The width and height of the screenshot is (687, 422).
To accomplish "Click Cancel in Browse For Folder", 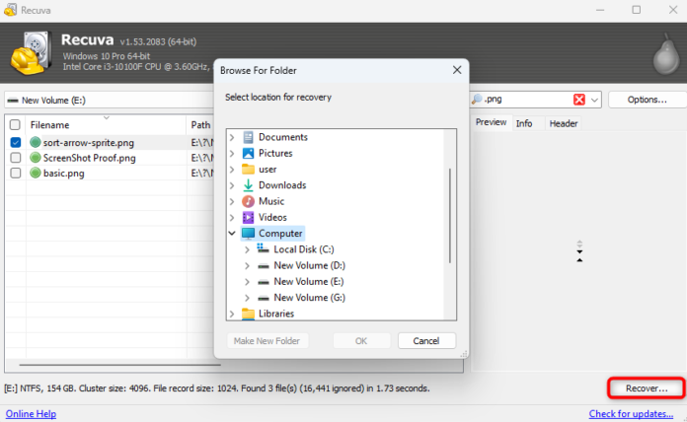I will tap(425, 341).
